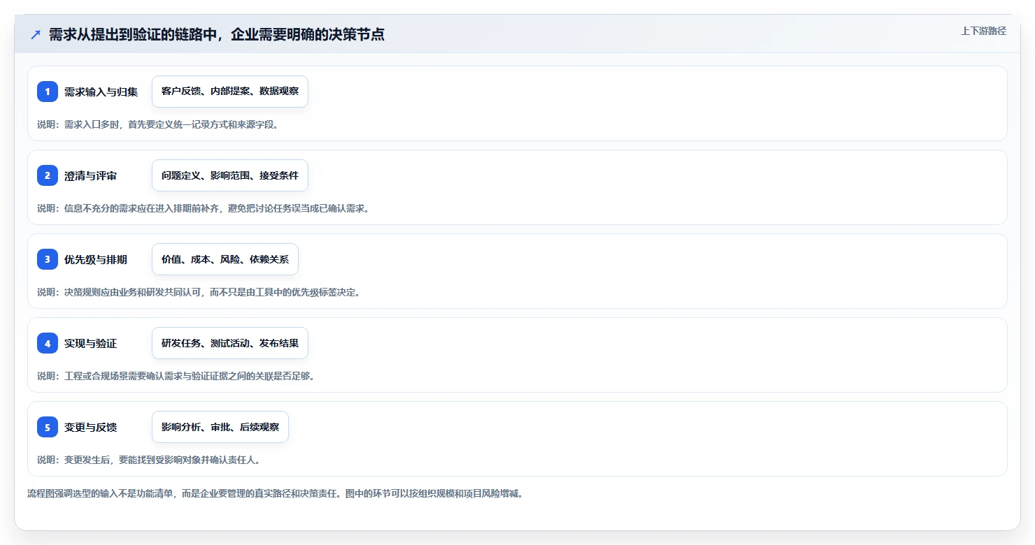Click the step 1 number badge
1035x545 pixels.
tap(48, 92)
